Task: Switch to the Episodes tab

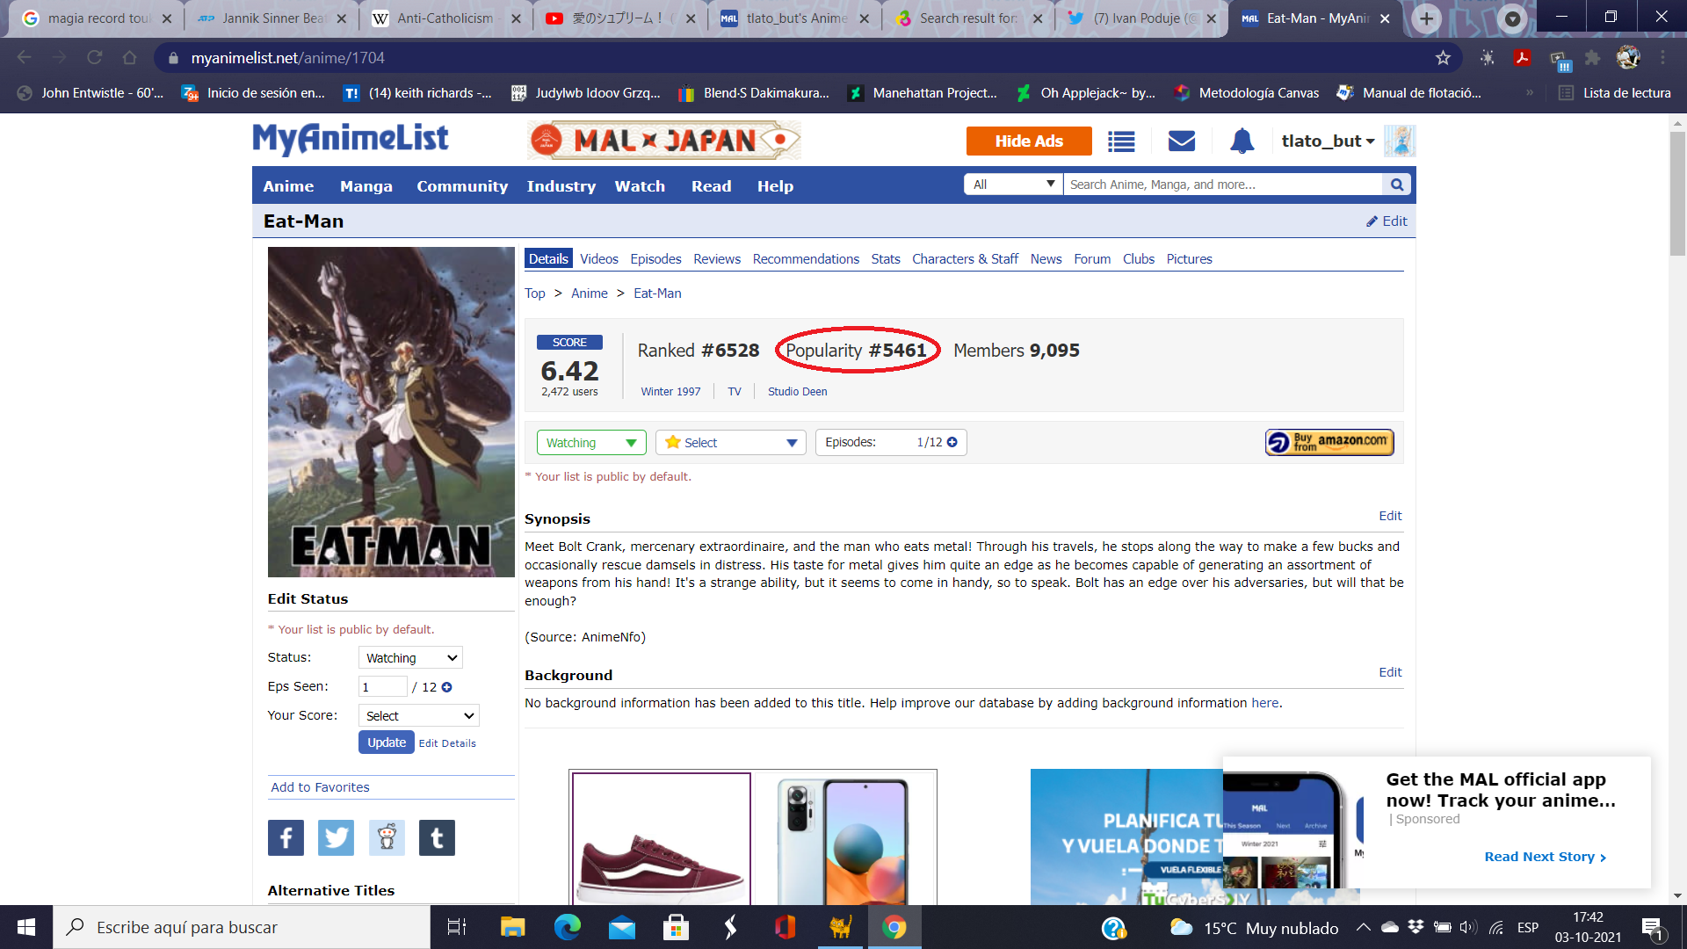Action: (655, 259)
